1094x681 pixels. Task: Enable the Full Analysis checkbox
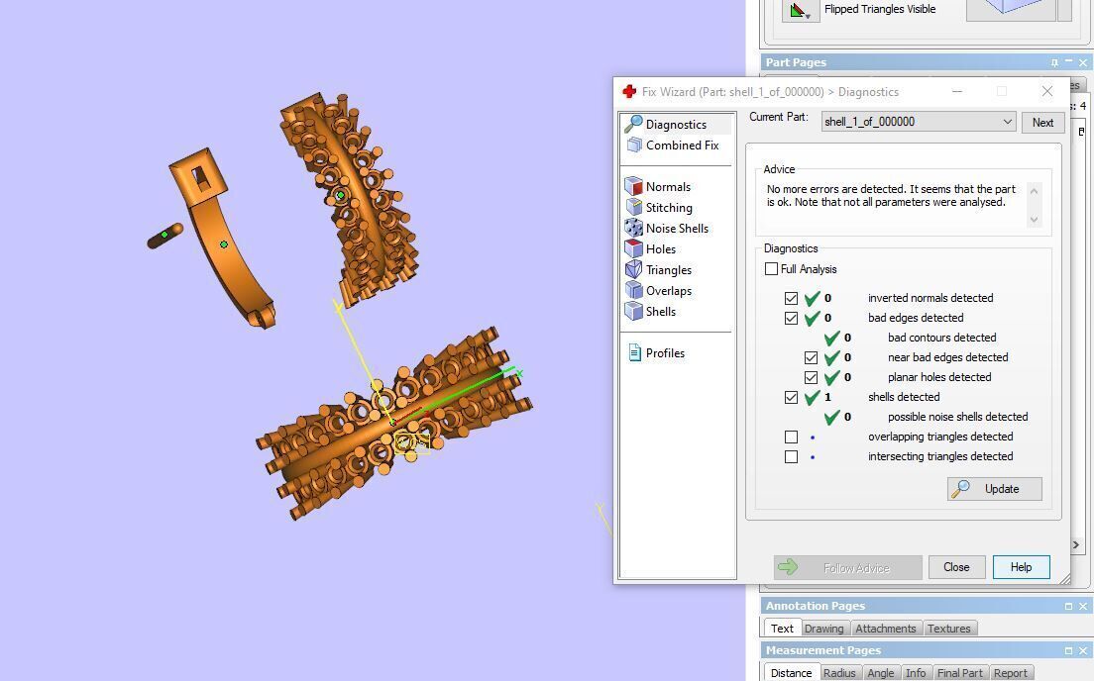pos(771,269)
